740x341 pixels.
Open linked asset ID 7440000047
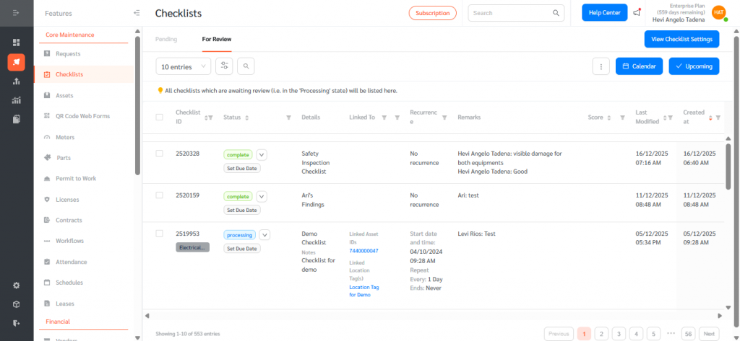(363, 251)
